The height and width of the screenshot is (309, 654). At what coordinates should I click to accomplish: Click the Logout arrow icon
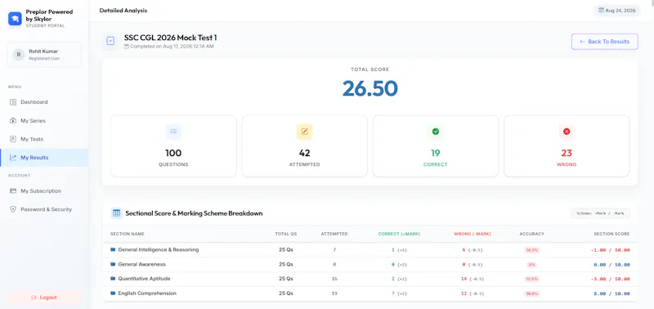coord(34,298)
